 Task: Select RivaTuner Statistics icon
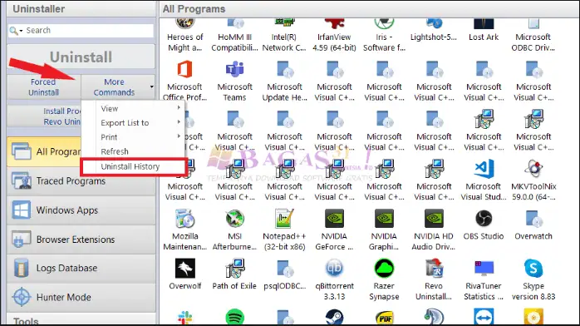click(484, 269)
